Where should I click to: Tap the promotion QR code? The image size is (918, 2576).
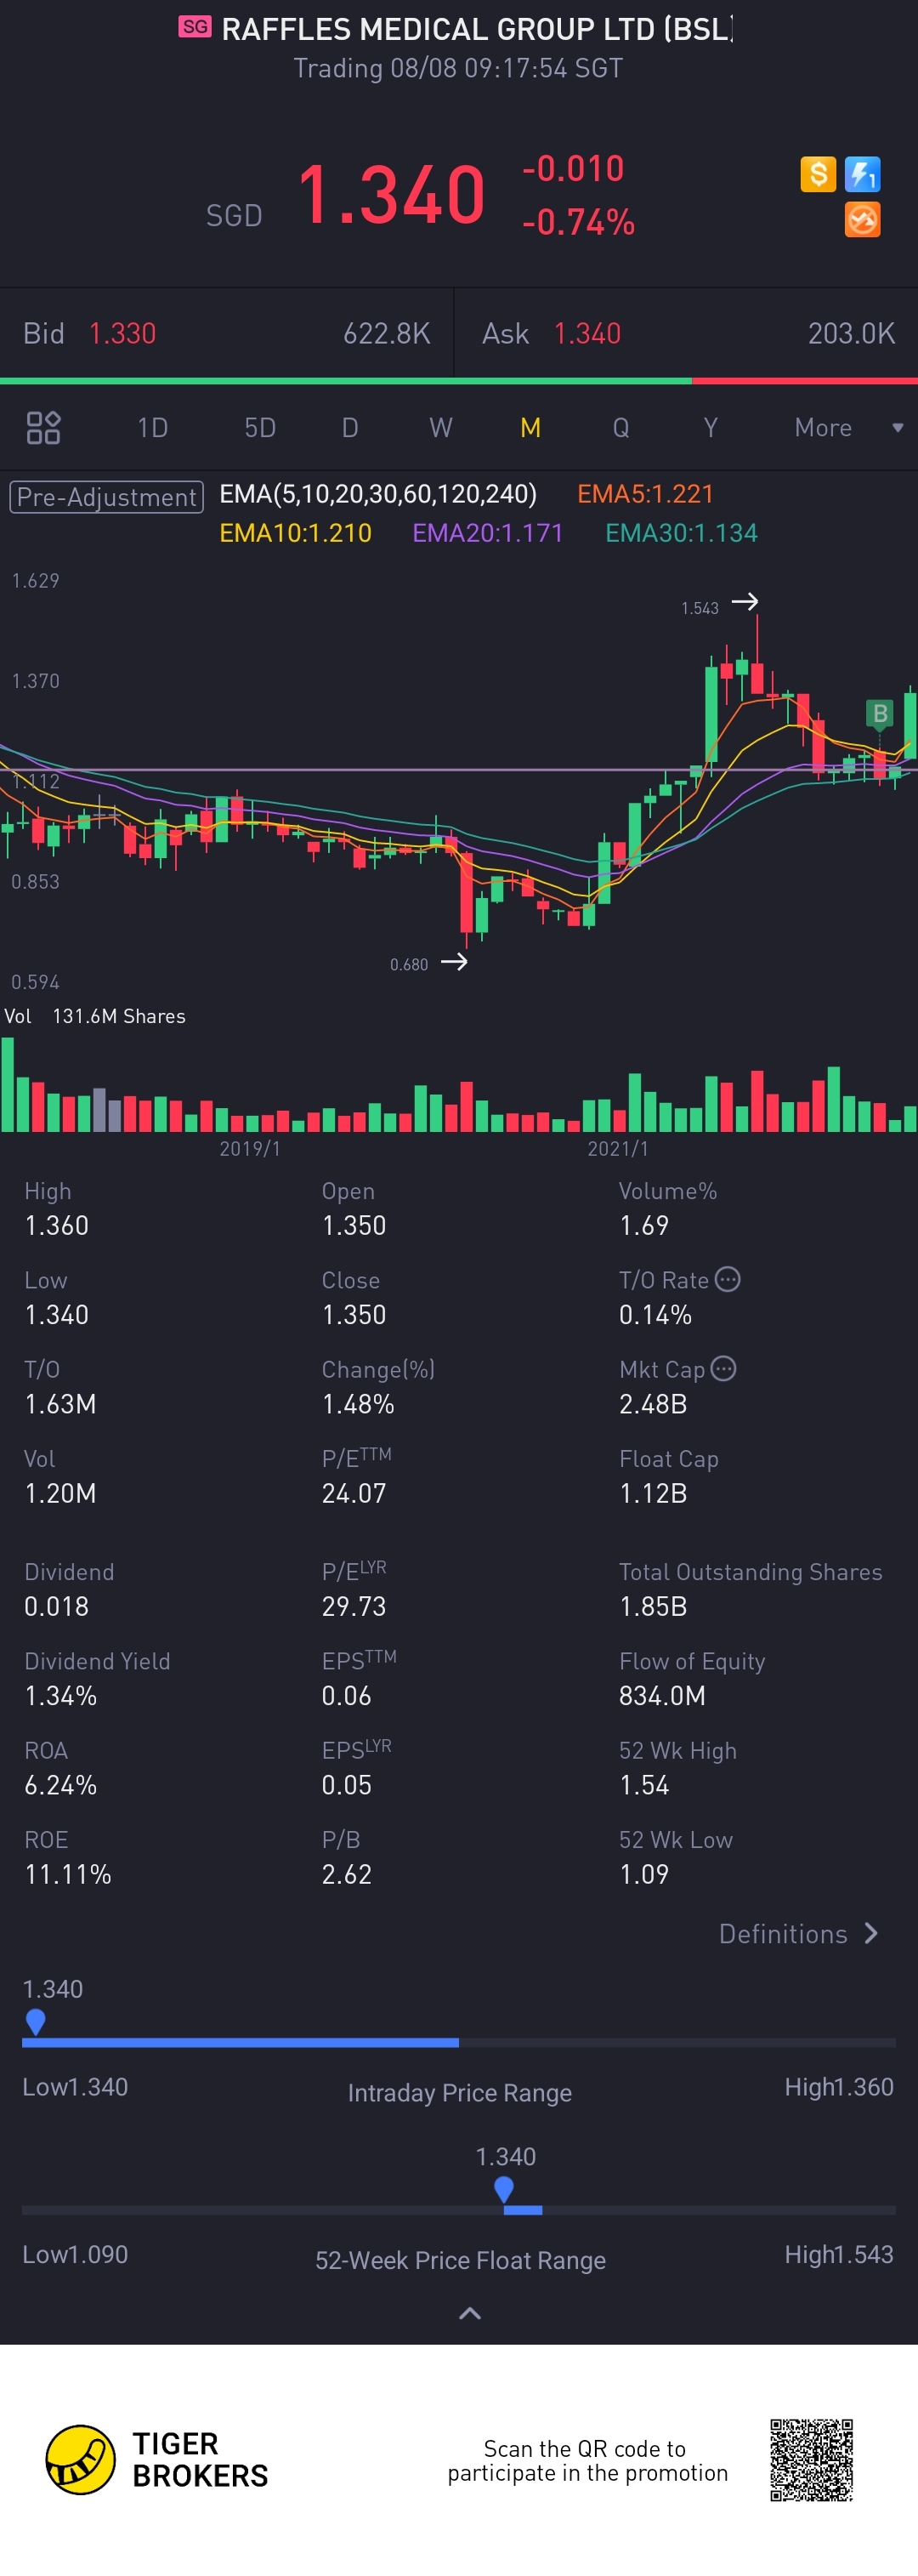(x=811, y=2460)
